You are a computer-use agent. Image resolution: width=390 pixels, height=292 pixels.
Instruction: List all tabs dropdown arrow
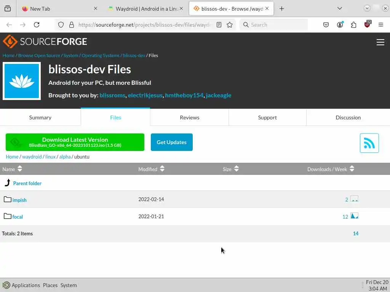339,9
